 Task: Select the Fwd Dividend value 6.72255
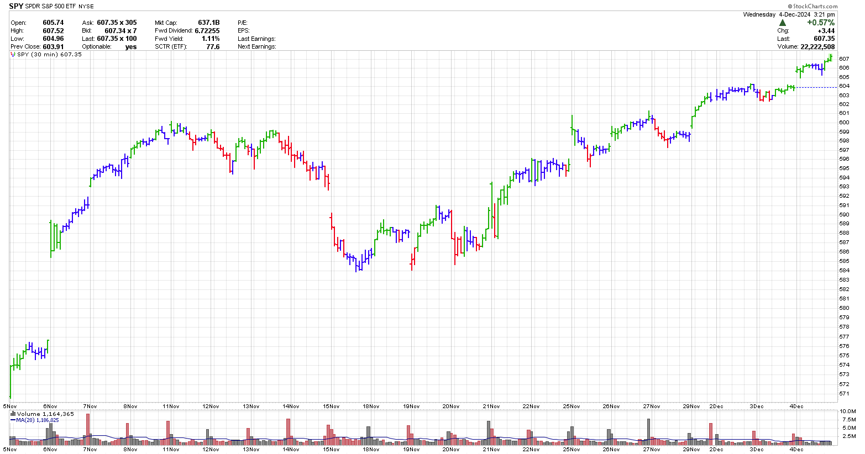click(207, 31)
